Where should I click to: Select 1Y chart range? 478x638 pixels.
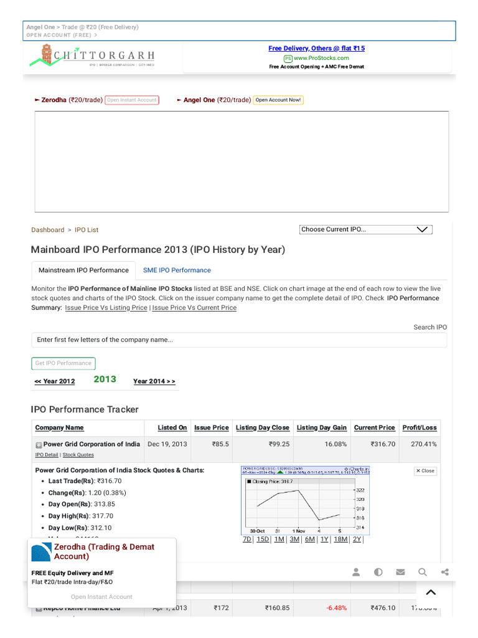[324, 539]
